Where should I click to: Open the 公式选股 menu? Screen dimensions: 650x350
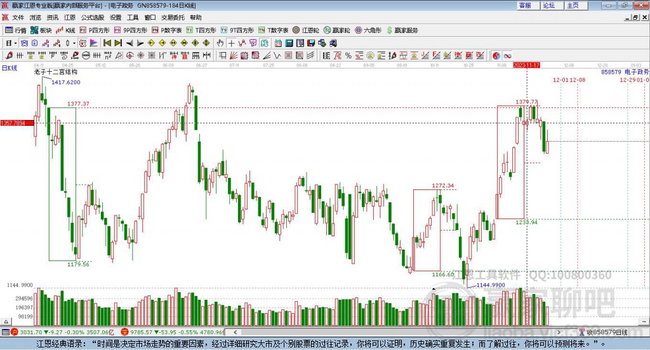coord(93,17)
